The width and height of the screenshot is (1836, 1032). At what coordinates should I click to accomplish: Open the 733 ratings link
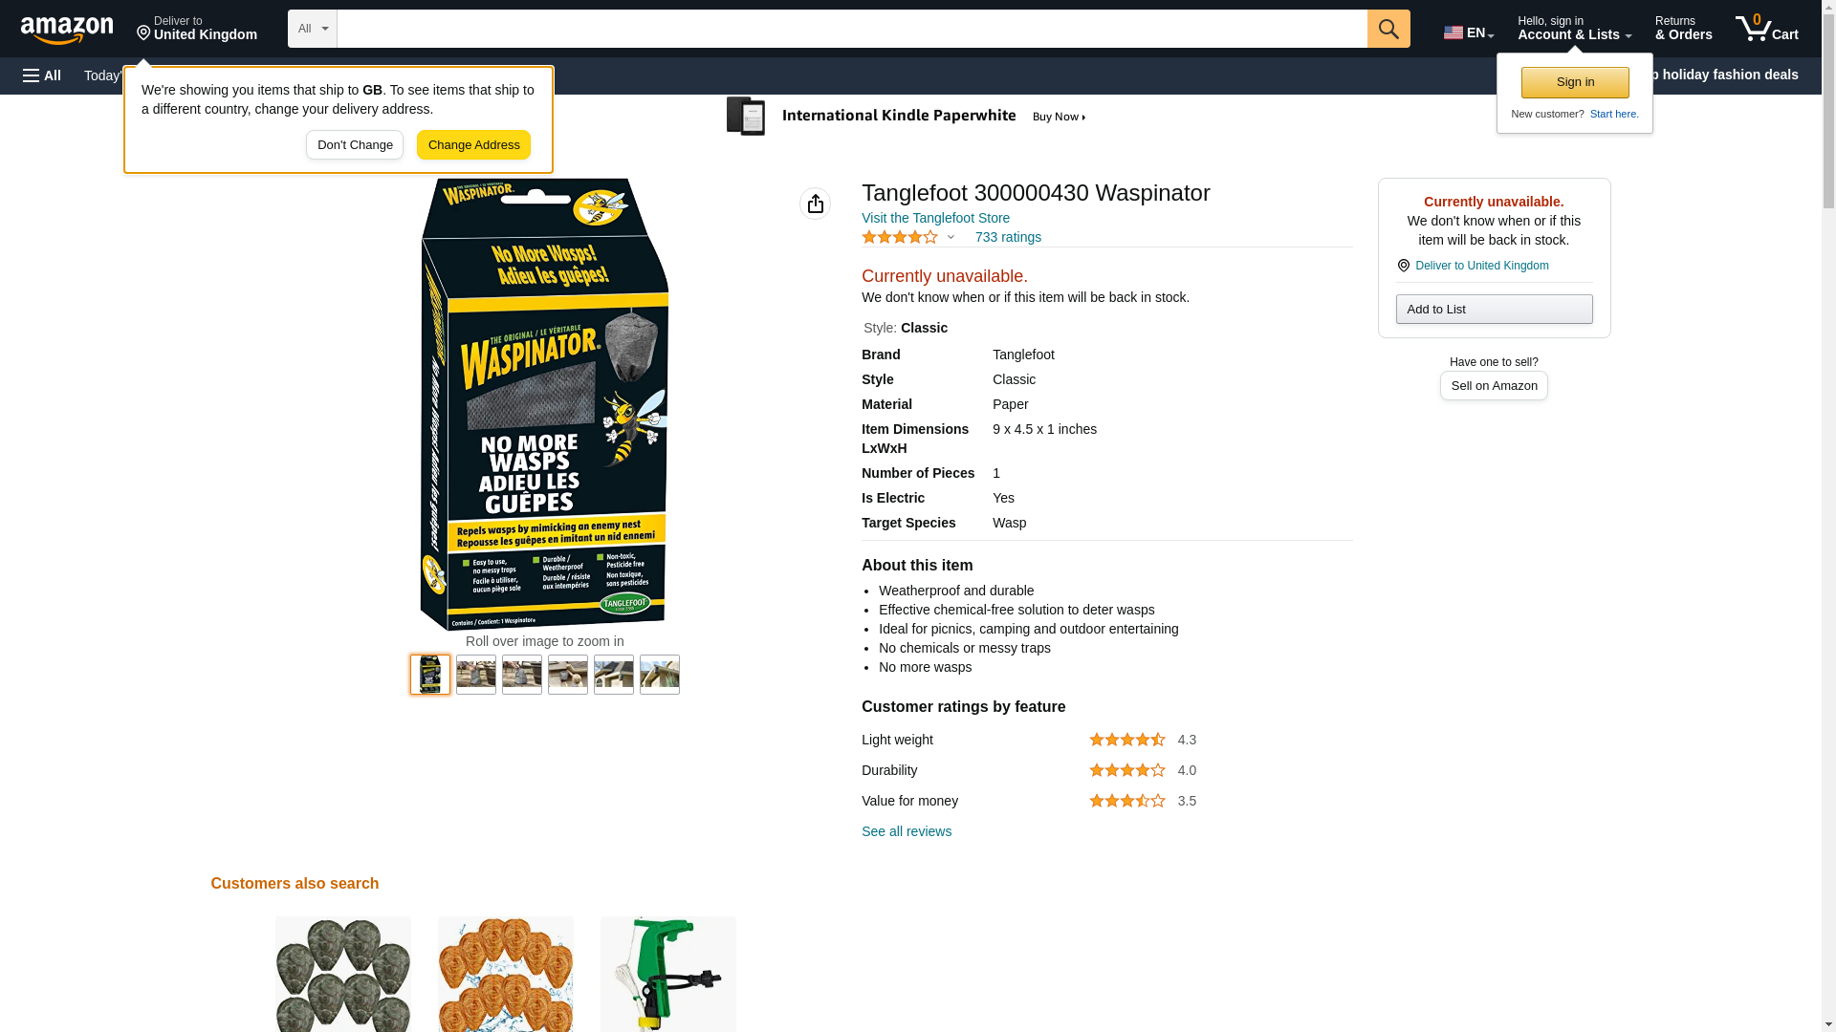[x=1008, y=237]
